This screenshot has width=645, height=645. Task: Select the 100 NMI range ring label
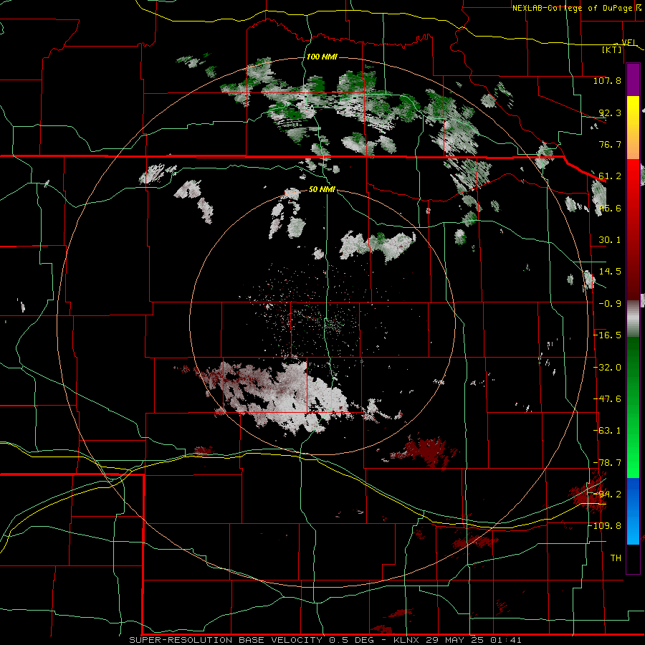[322, 57]
